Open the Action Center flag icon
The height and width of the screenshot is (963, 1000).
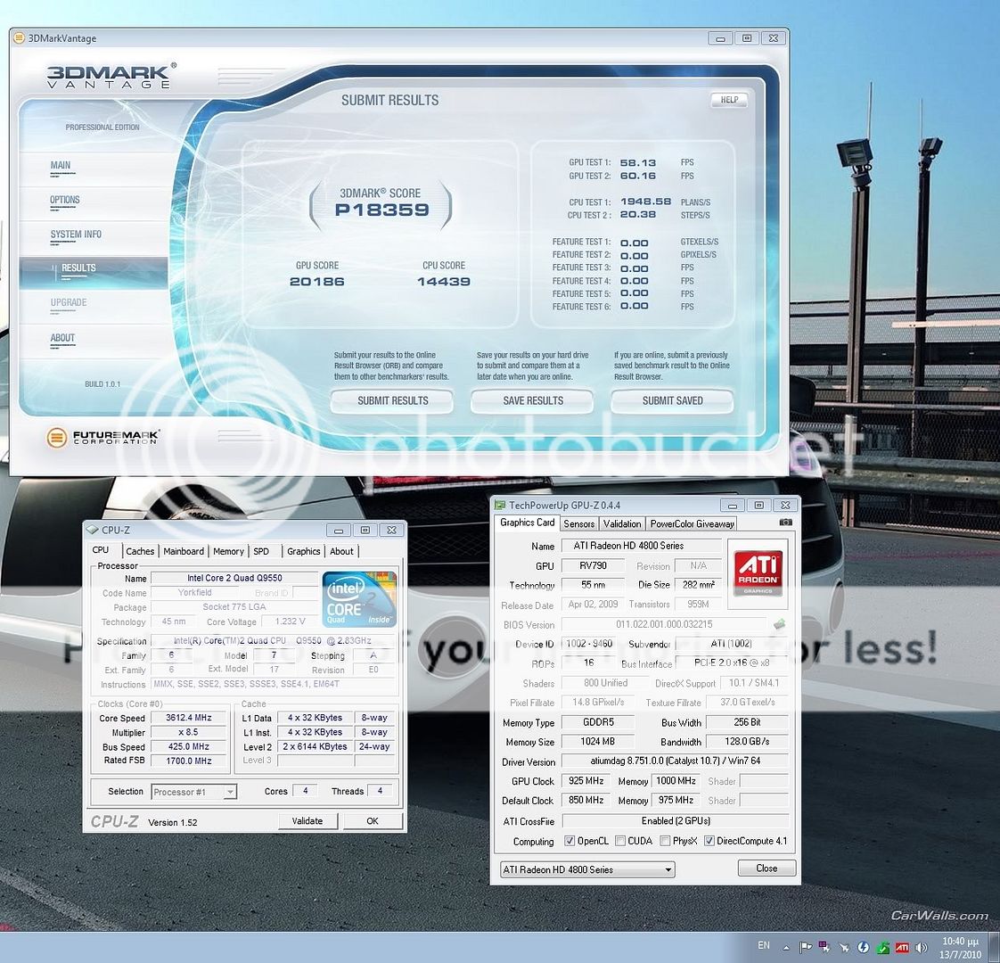[806, 947]
